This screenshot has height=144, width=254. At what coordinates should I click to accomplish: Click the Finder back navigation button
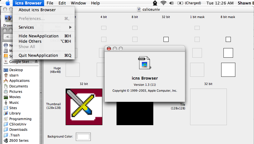coord(7,37)
